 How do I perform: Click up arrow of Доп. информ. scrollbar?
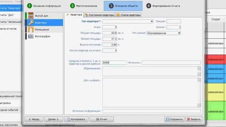click(x=199, y=80)
